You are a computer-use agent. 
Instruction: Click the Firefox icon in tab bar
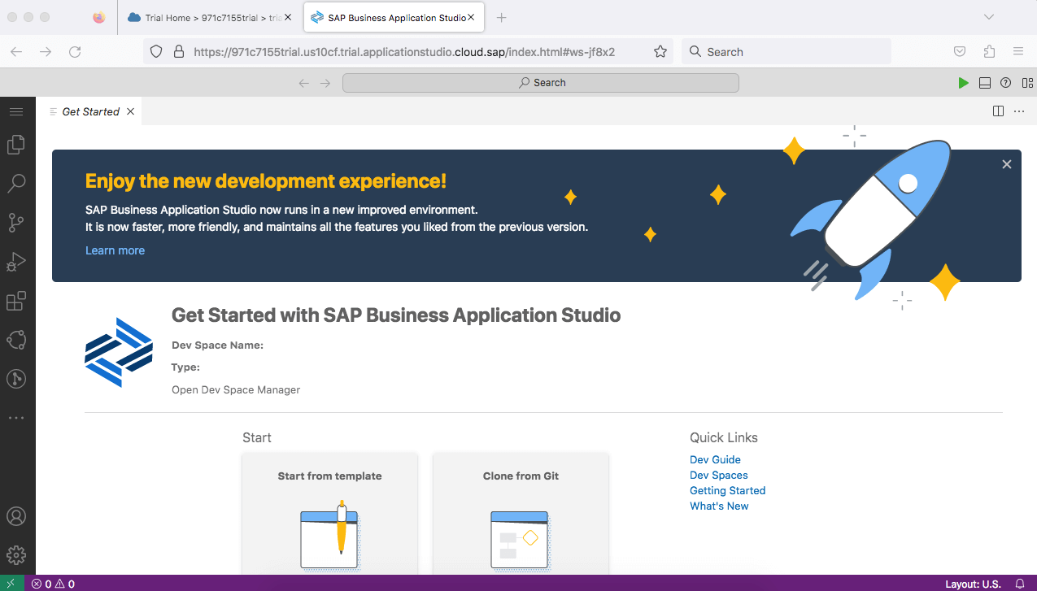pyautogui.click(x=99, y=17)
